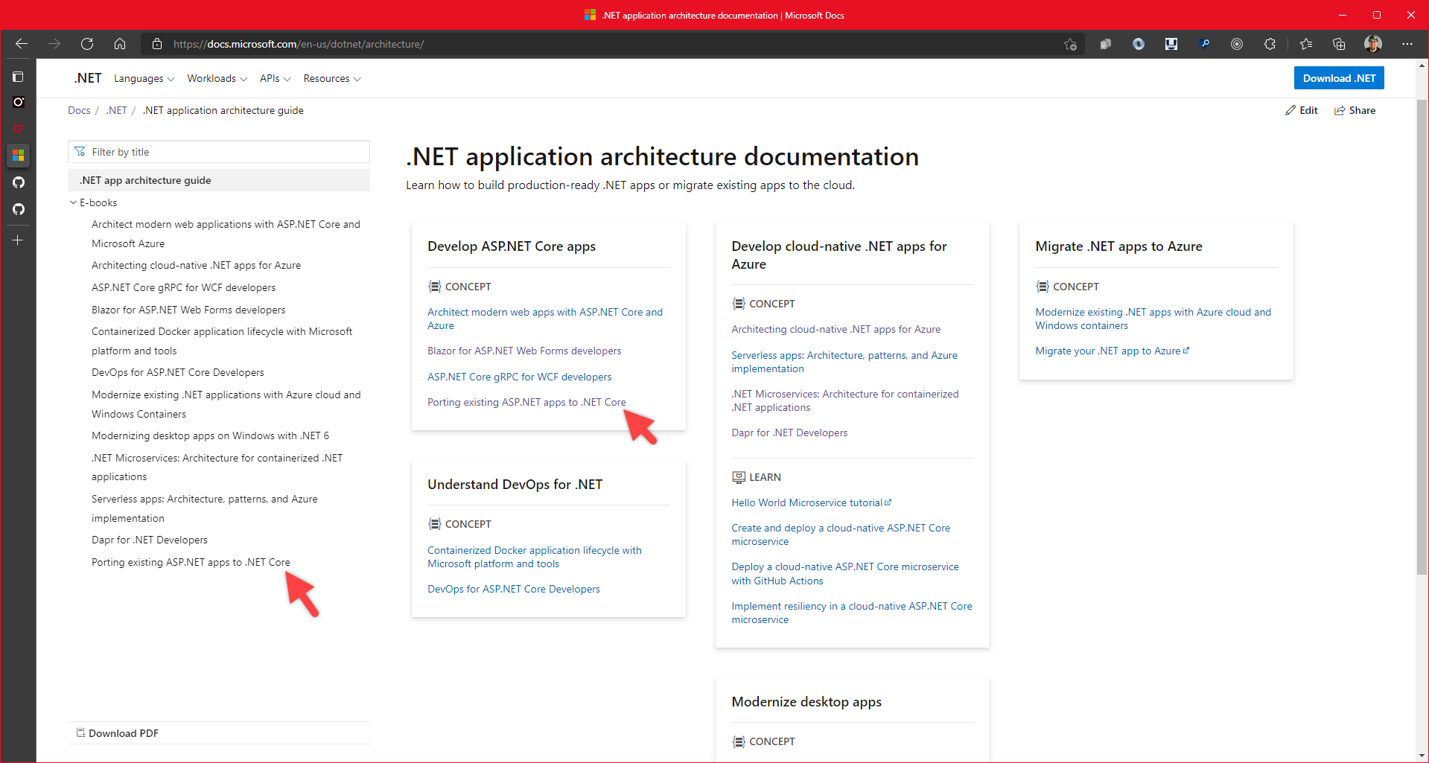Switch to the Microsoft logo vertical tab
The height and width of the screenshot is (763, 1429).
tap(18, 156)
